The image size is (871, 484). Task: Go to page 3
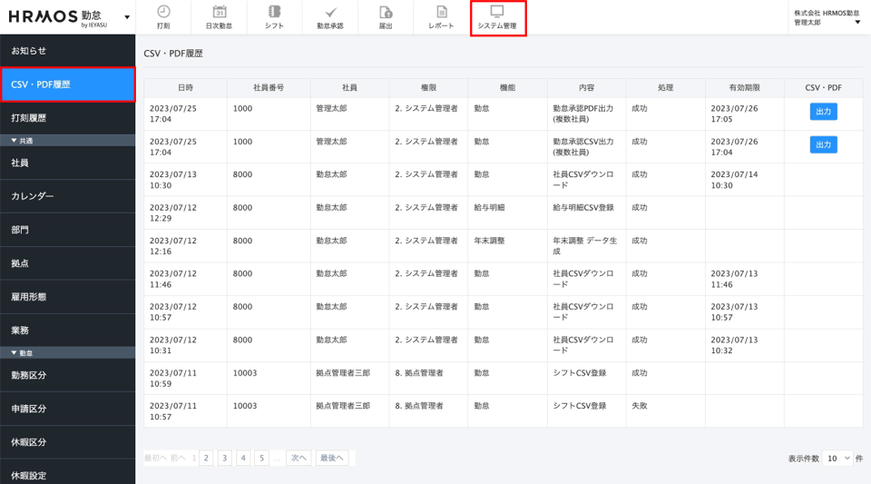pyautogui.click(x=224, y=458)
